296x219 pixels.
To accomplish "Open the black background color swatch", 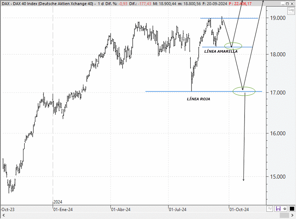I will pos(292,209).
